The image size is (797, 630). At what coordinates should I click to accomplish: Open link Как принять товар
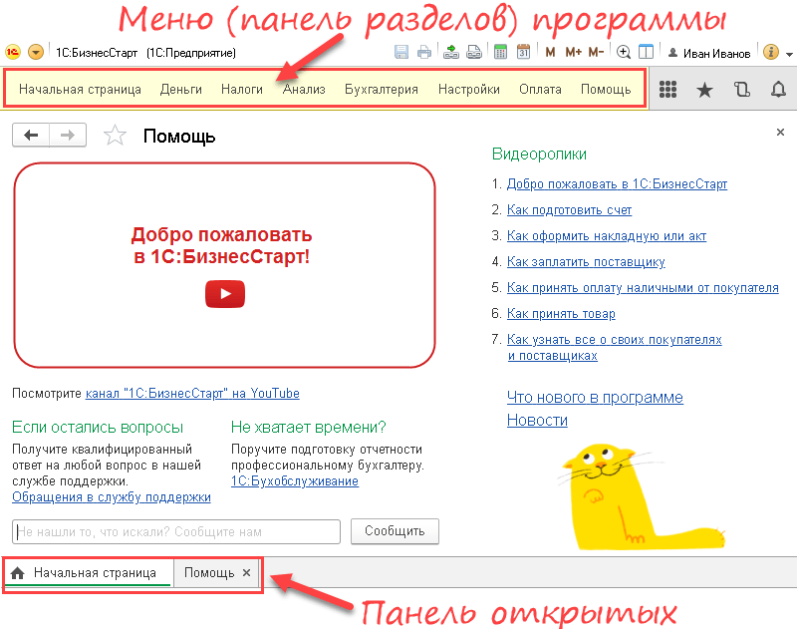pyautogui.click(x=561, y=314)
